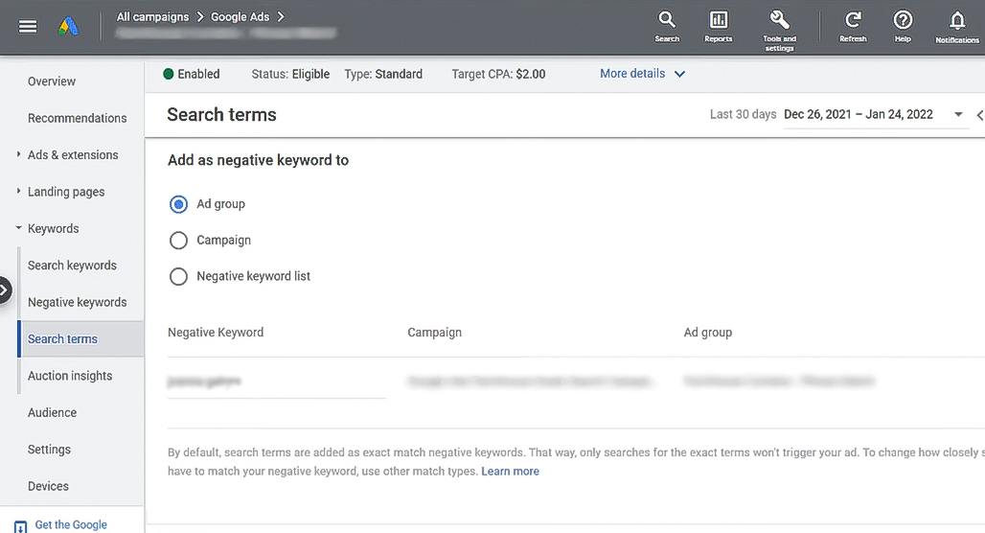This screenshot has width=985, height=533.
Task: Click the chevron after Google Ads breadcrumb
Action: click(281, 17)
